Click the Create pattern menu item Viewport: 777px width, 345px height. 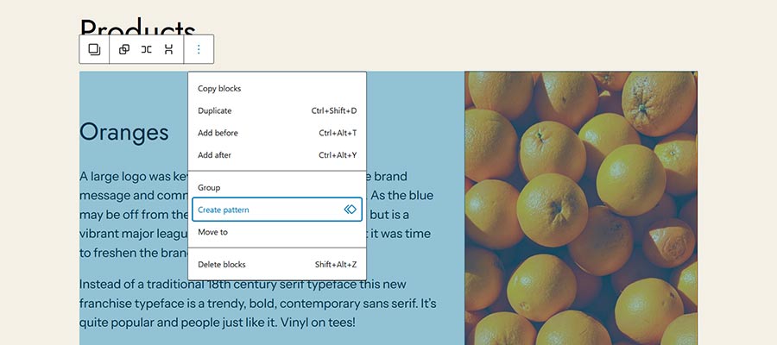[277, 210]
